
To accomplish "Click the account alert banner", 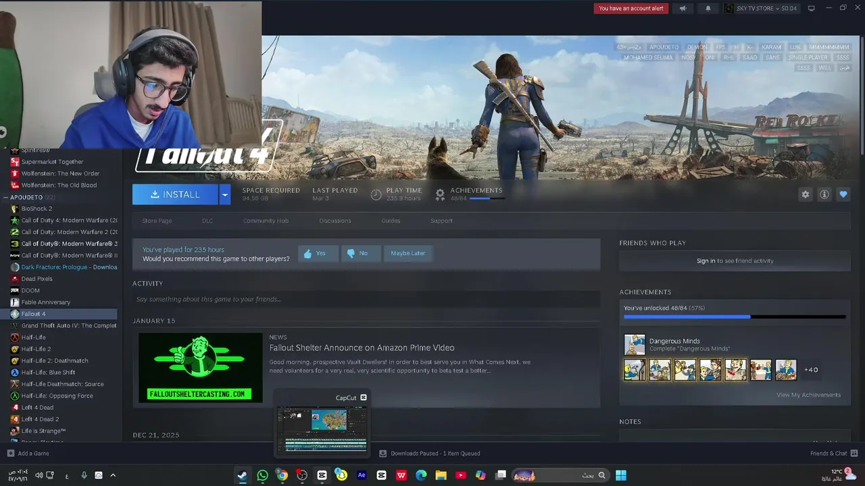I will pos(631,8).
